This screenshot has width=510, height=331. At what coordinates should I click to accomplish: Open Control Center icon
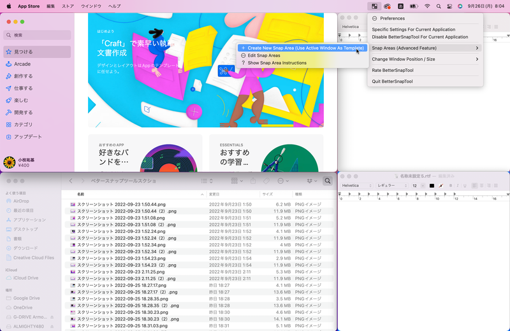(449, 6)
